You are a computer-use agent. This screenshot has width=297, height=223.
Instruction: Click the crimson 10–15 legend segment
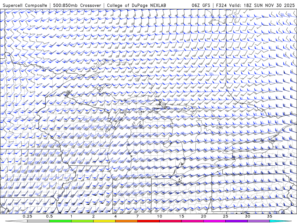click(x=170, y=221)
